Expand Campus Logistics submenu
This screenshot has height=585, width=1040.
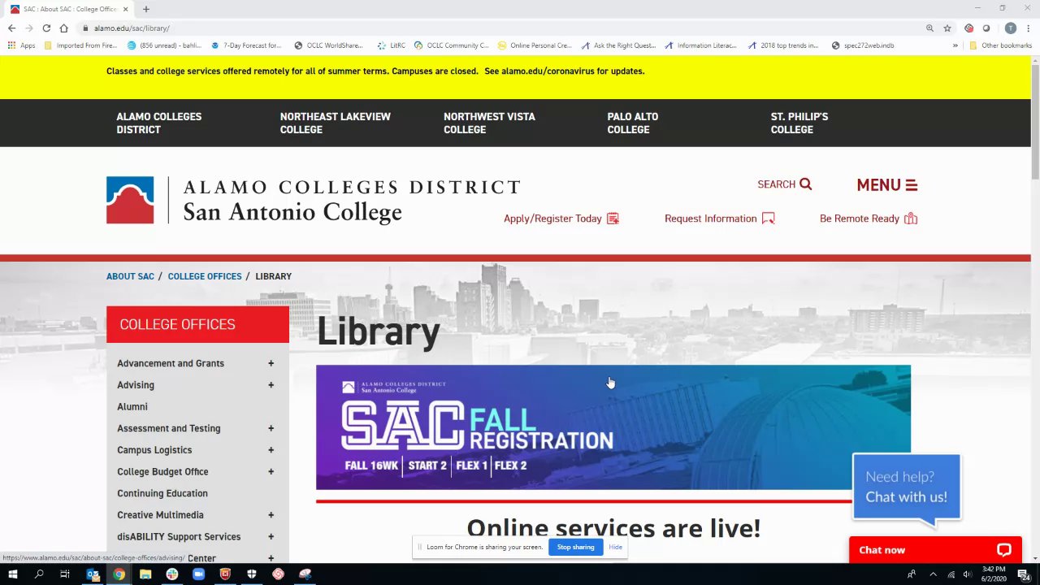point(271,450)
